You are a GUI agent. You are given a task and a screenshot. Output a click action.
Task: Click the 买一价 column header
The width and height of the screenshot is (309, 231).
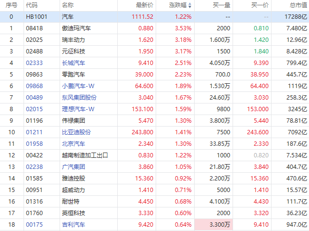point(260,5)
